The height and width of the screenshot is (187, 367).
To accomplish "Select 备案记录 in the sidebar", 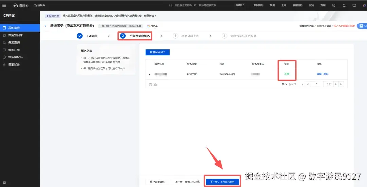I will (20, 64).
